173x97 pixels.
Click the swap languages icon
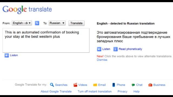click(x=37, y=23)
